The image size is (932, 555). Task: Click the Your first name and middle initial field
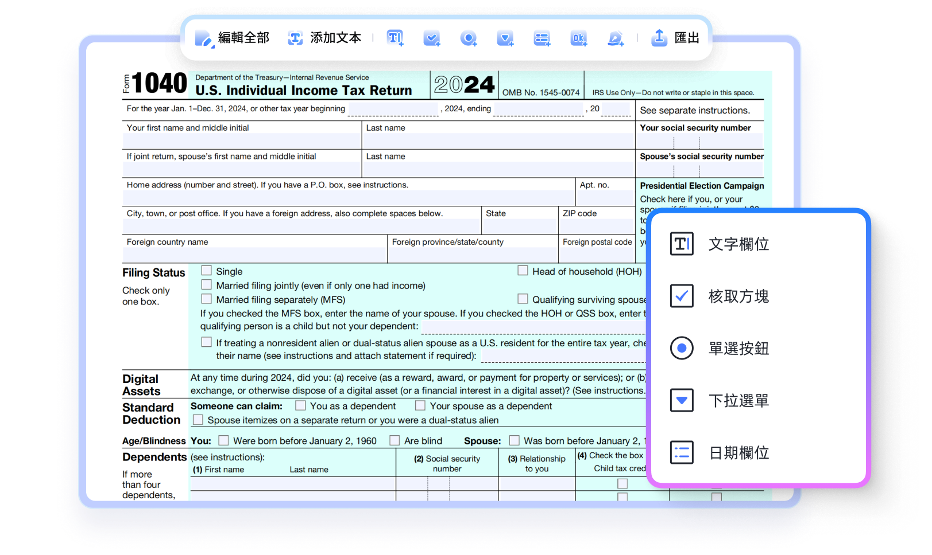[x=241, y=141]
